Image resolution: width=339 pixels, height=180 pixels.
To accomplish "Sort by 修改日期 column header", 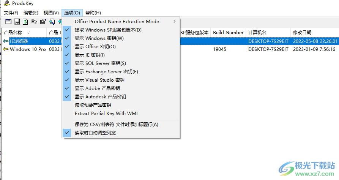I will pyautogui.click(x=315, y=32).
